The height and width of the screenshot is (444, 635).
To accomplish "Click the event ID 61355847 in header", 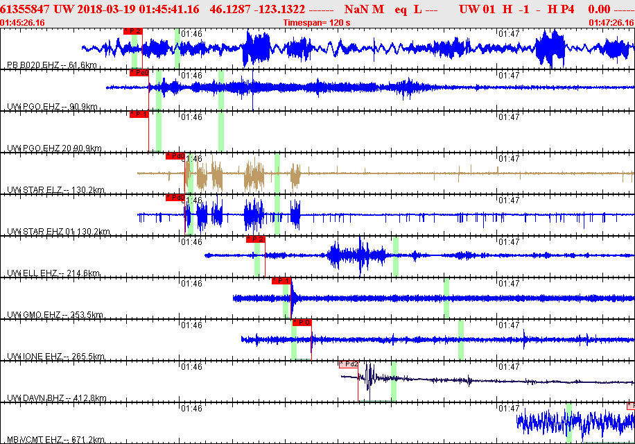I will click(x=25, y=8).
